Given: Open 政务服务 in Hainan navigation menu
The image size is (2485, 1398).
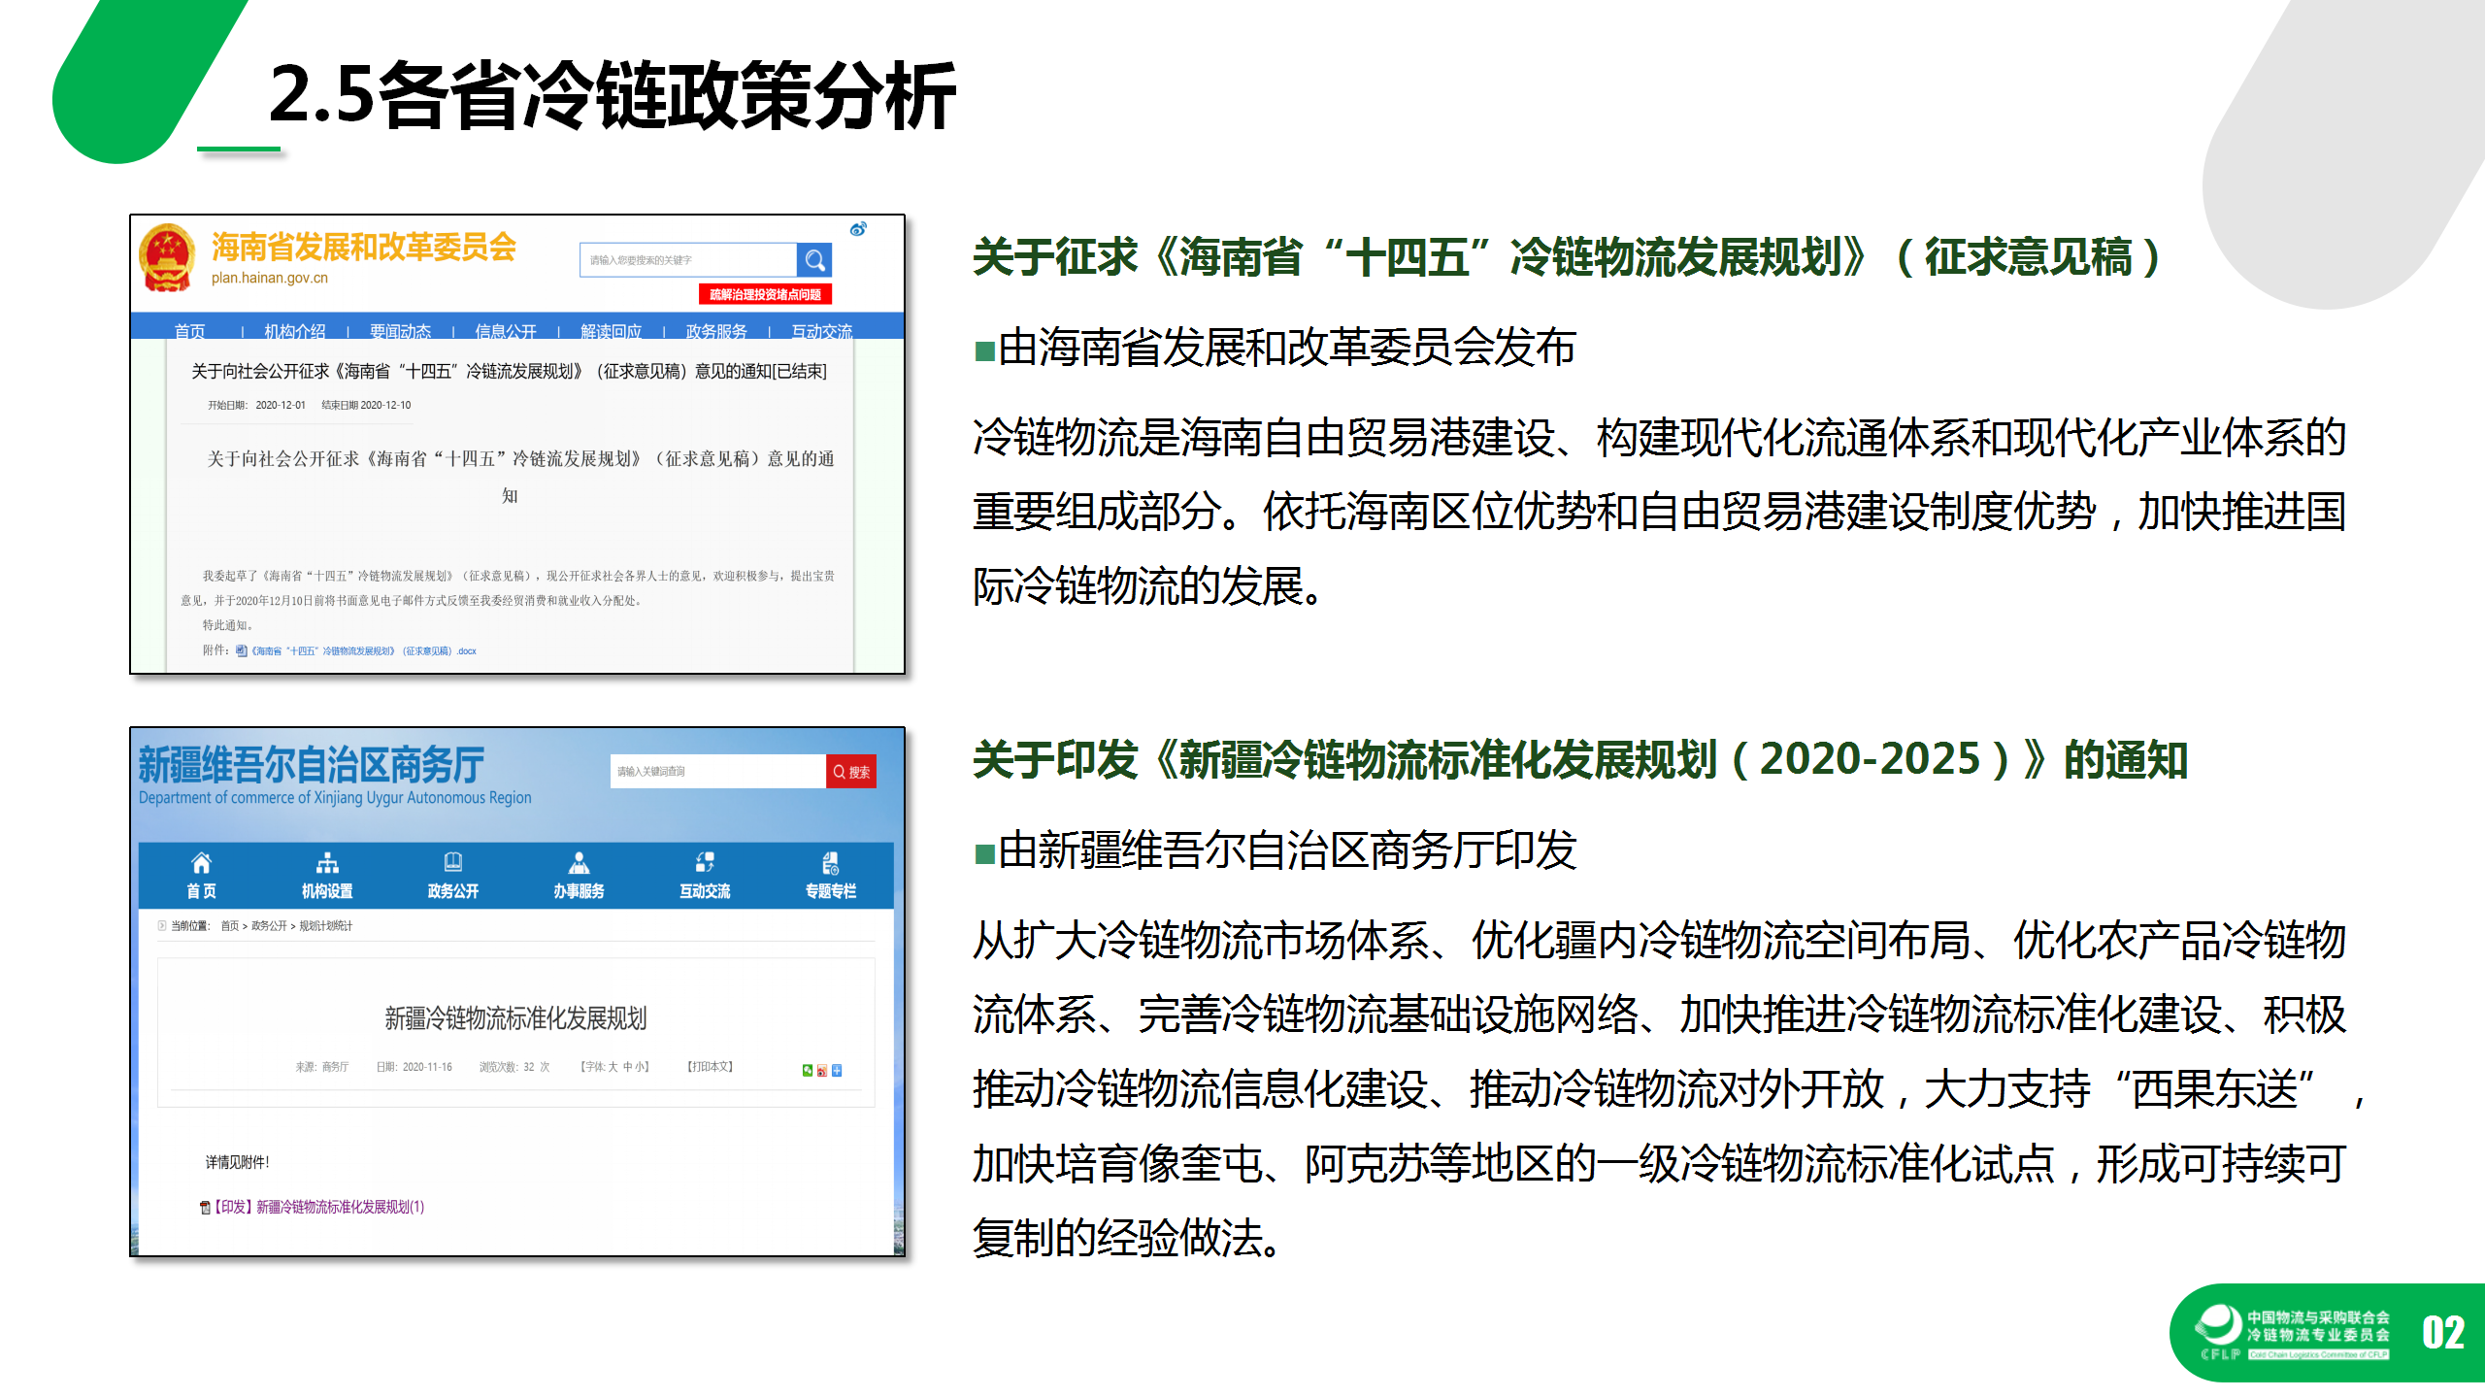Looking at the screenshot, I should (714, 331).
